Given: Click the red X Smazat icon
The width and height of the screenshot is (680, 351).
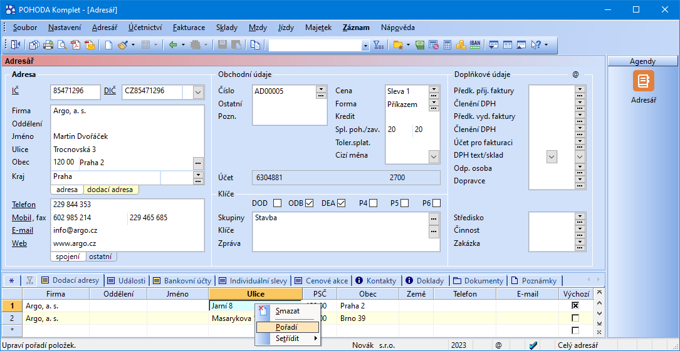Looking at the screenshot, I should tap(263, 310).
